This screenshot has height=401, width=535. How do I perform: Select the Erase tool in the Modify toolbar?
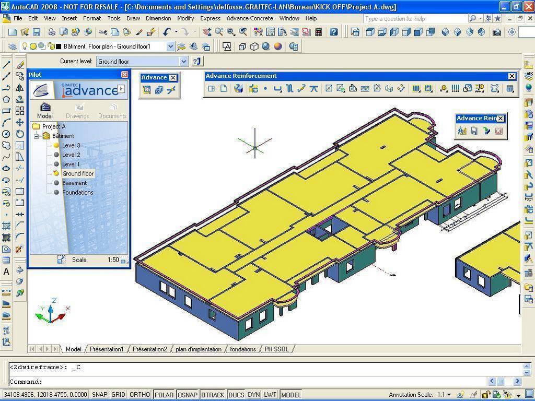point(20,64)
